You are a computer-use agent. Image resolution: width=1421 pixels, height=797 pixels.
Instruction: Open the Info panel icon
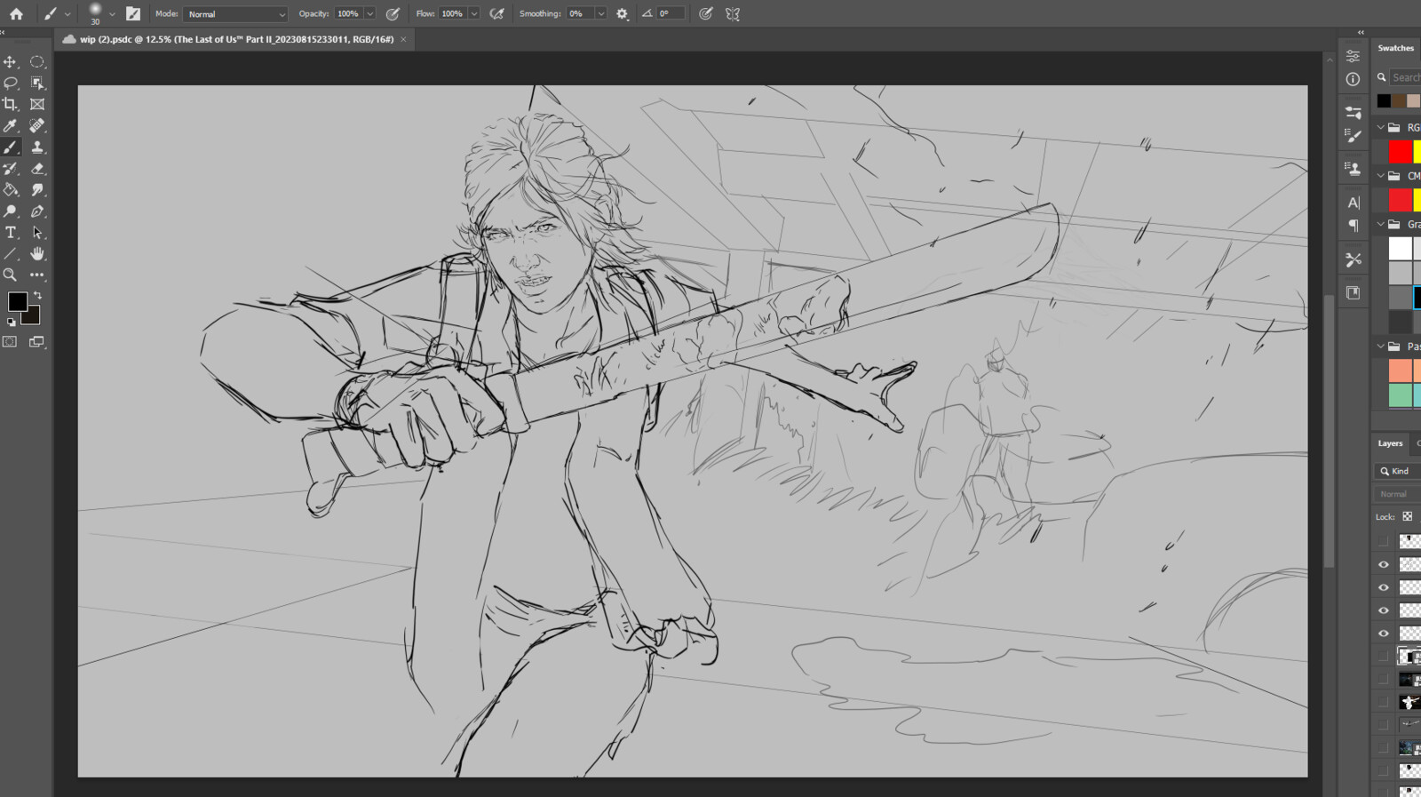click(x=1353, y=79)
